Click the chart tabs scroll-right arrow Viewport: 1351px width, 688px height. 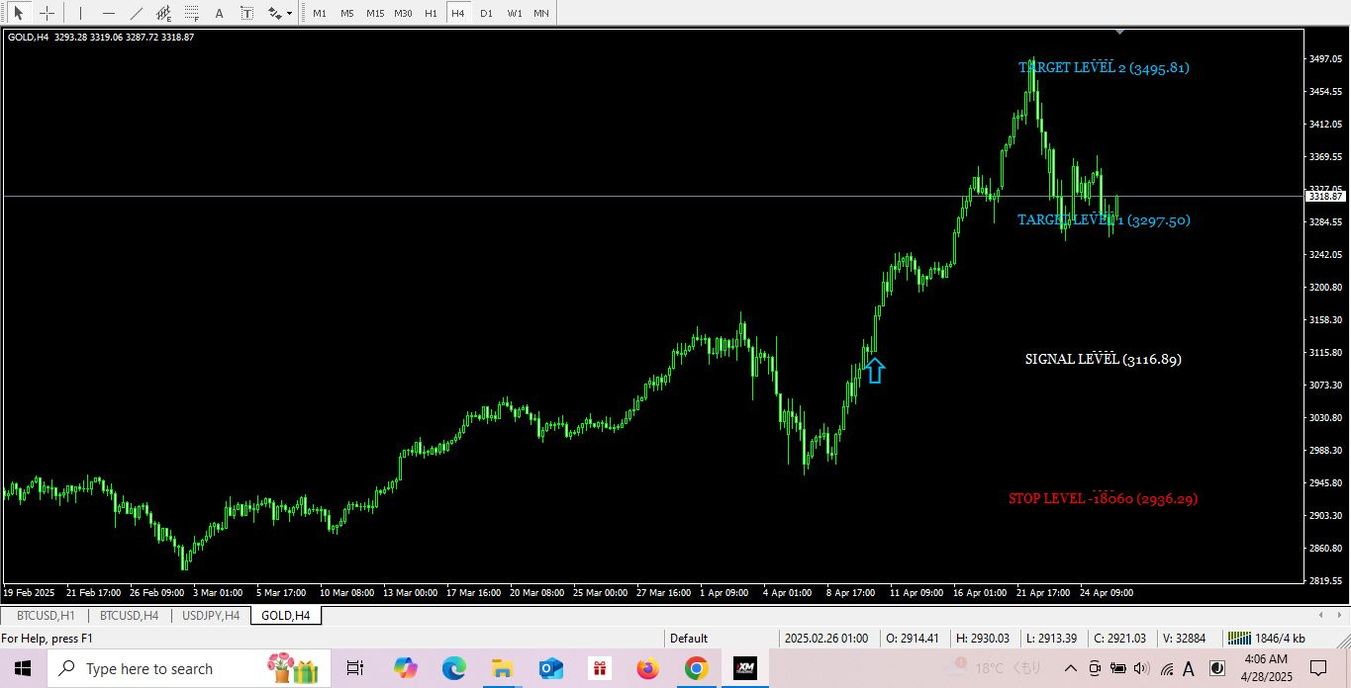pos(1342,615)
